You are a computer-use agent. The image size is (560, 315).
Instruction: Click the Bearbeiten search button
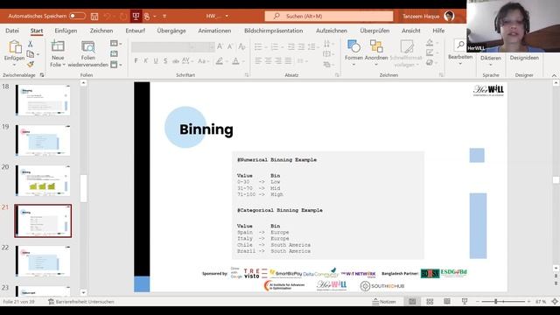coord(460,52)
